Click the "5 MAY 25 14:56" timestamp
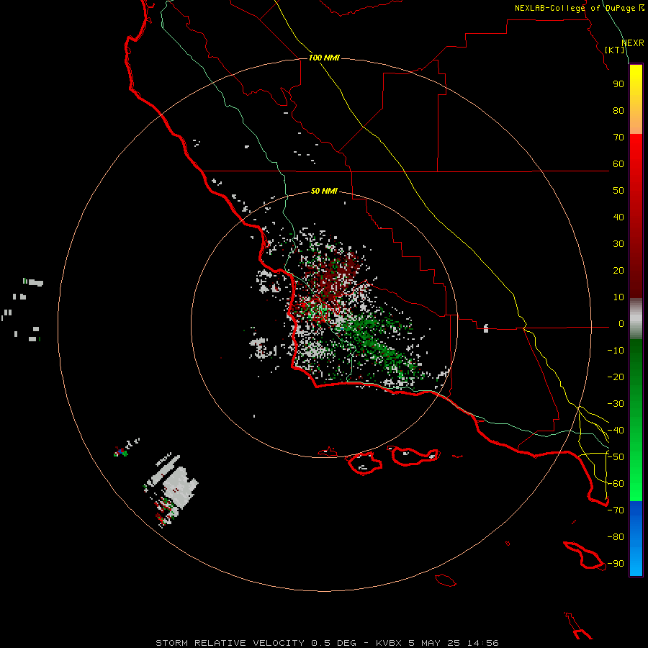The height and width of the screenshot is (648, 648). pos(454,643)
